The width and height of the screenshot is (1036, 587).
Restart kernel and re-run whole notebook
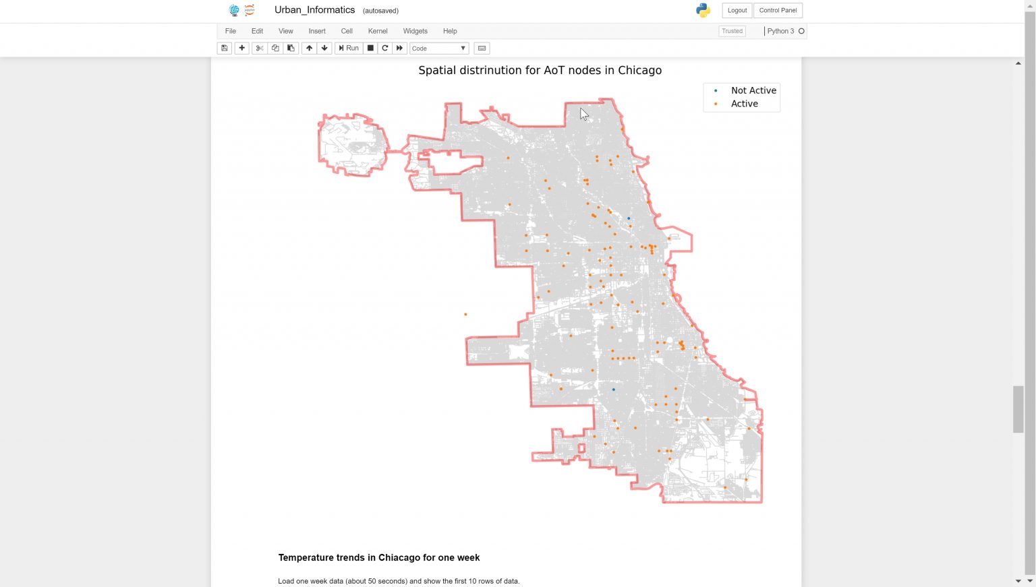coord(400,48)
